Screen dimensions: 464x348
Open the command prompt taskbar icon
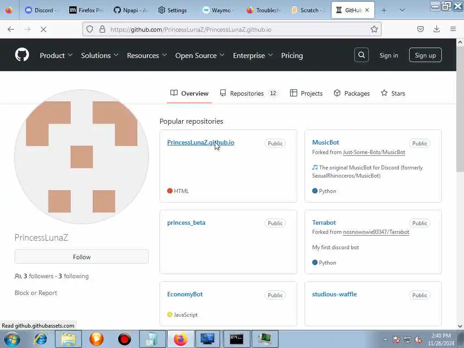coord(237,339)
